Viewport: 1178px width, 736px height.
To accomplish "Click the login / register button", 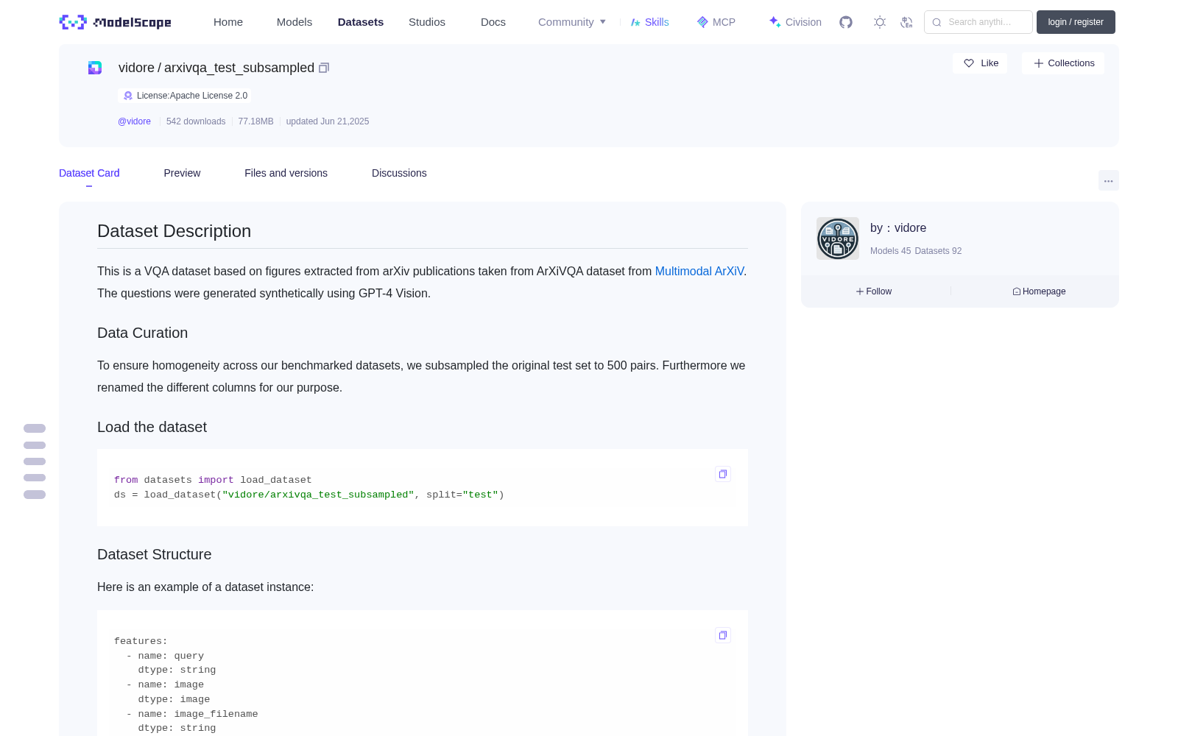I will point(1076,22).
